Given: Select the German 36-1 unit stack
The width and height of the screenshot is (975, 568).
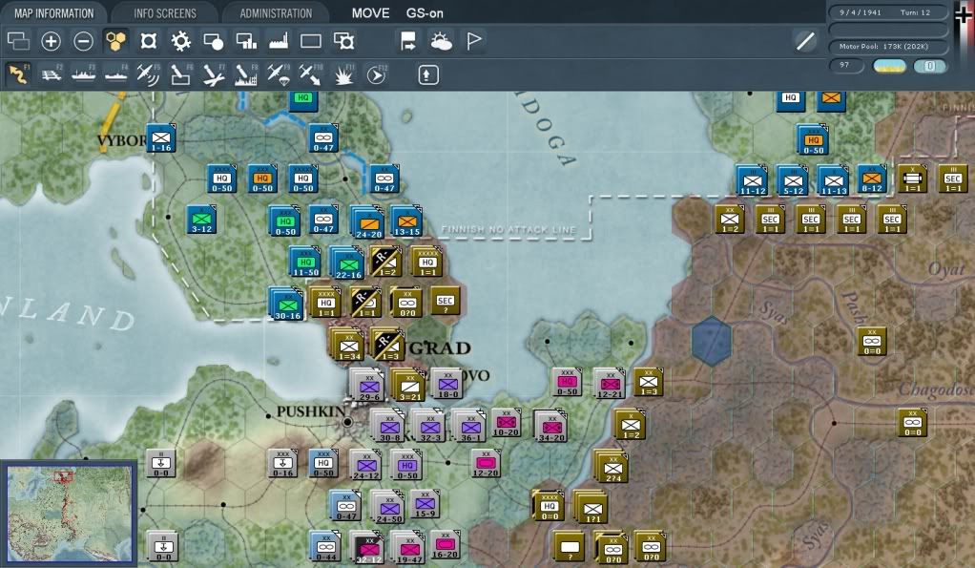Looking at the screenshot, I should click(469, 426).
